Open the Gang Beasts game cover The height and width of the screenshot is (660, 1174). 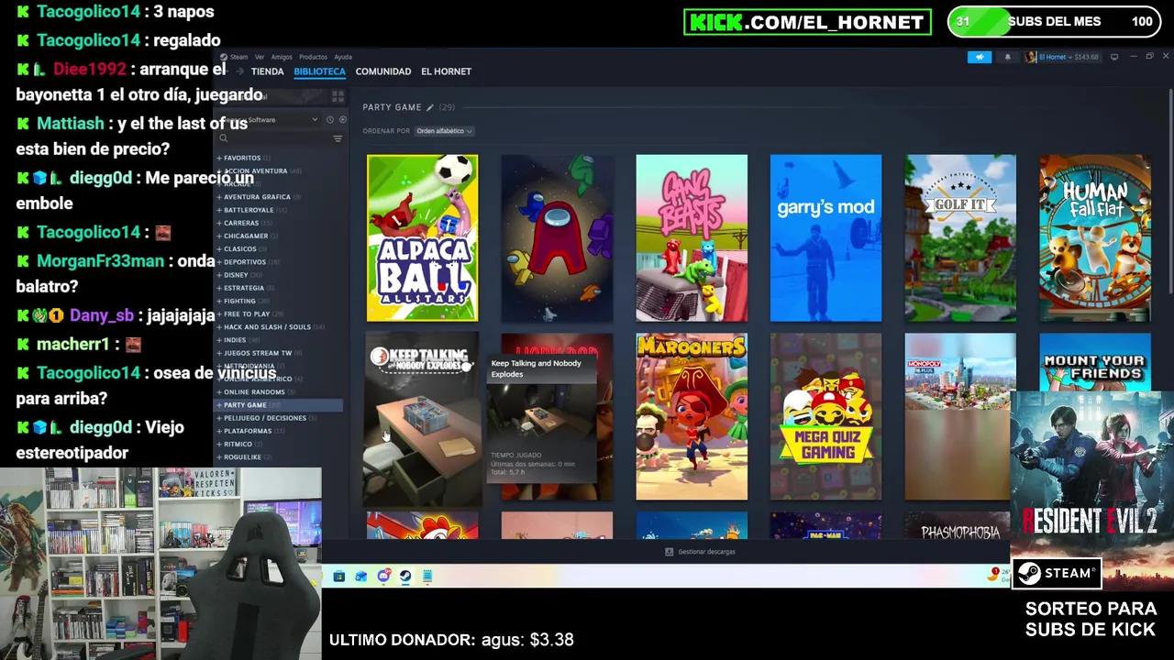(692, 238)
